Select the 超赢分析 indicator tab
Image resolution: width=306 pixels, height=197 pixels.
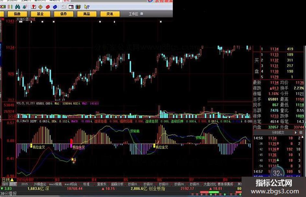[117, 184]
